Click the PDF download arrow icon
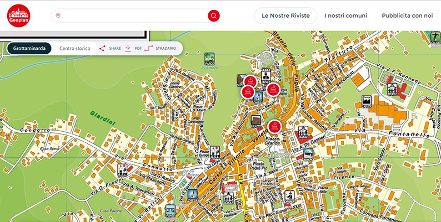 (x=128, y=48)
